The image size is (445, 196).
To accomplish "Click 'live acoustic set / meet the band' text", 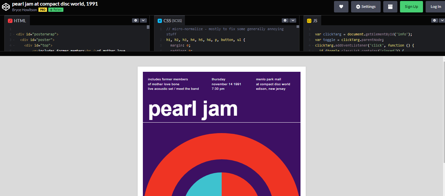I will coord(173,89).
